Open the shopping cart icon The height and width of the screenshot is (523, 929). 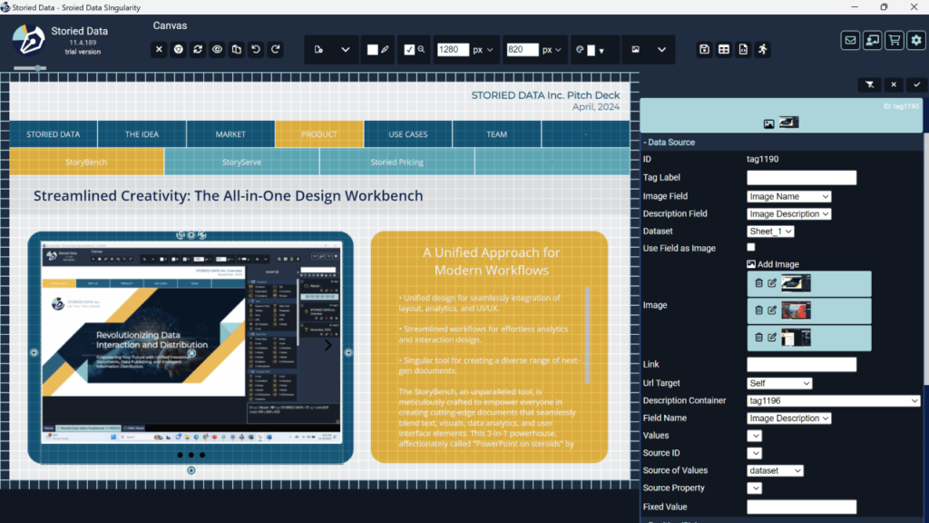(x=894, y=40)
